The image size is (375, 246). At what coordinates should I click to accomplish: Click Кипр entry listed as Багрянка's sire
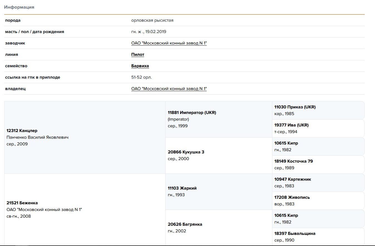tap(286, 215)
